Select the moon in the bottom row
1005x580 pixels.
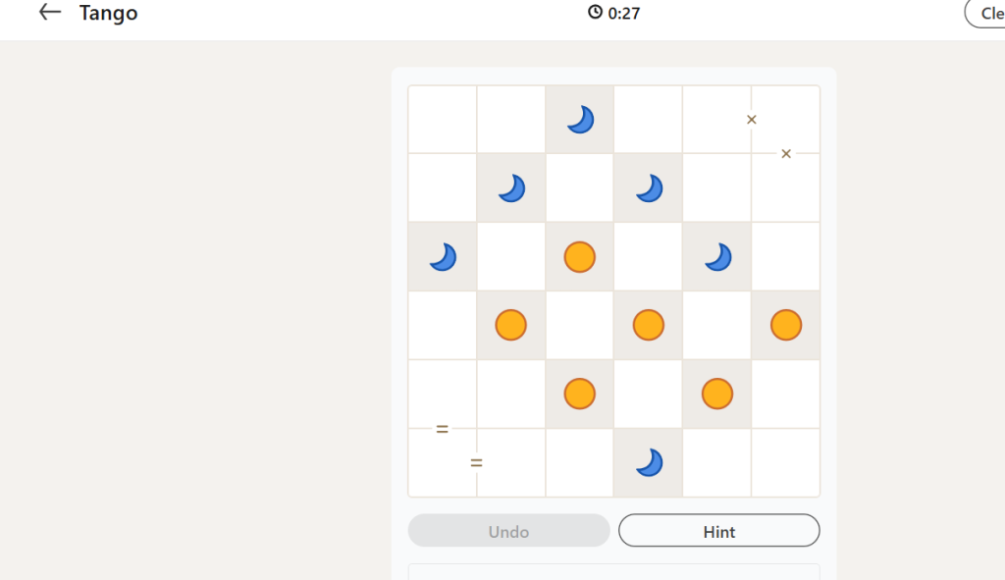pyautogui.click(x=649, y=462)
